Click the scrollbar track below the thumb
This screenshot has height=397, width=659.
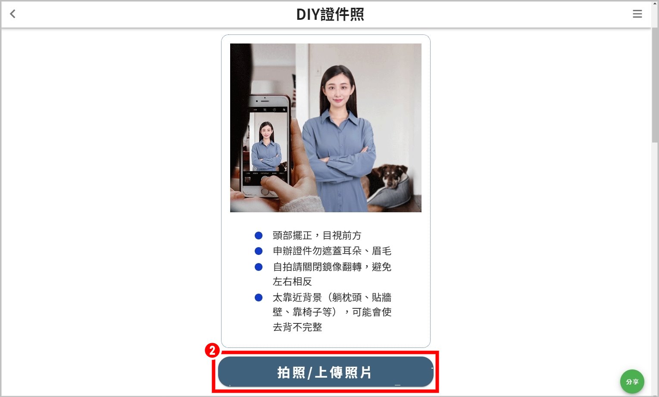[655, 267]
